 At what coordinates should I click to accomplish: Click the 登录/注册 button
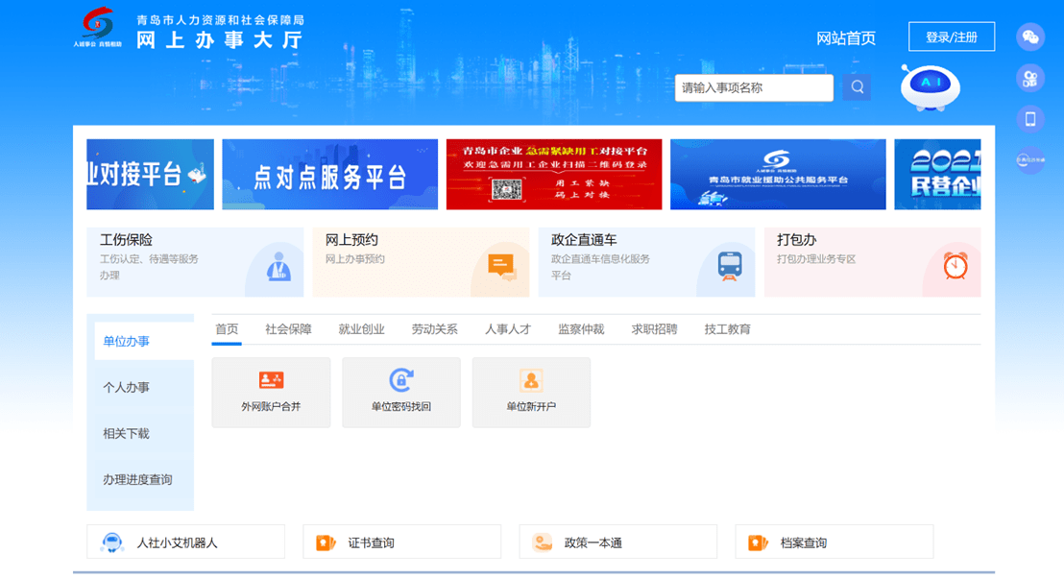pyautogui.click(x=951, y=36)
